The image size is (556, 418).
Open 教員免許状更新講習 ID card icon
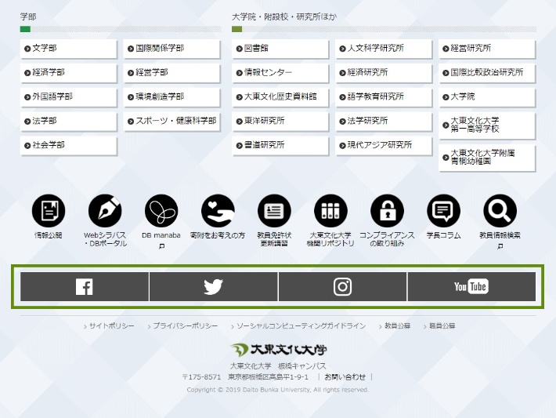(274, 211)
